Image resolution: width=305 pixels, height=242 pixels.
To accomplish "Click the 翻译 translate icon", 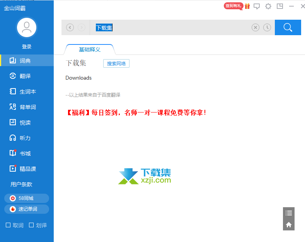I will click(13, 76).
